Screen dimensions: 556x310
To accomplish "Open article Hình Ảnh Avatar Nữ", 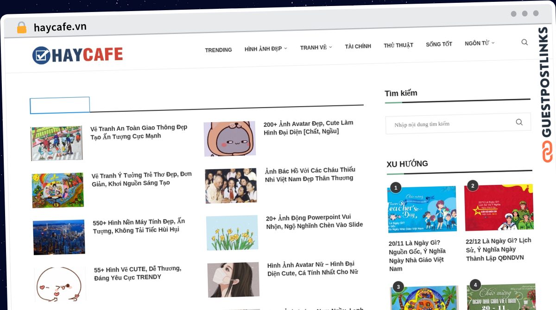I will point(313,268).
